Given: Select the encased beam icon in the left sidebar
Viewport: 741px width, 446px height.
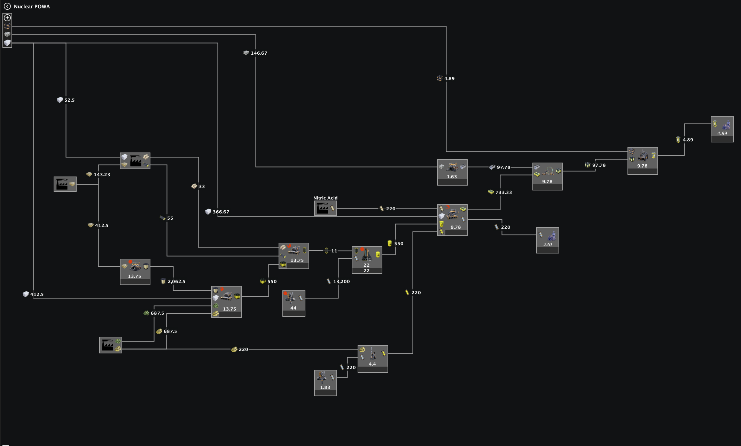Looking at the screenshot, I should 7,34.
